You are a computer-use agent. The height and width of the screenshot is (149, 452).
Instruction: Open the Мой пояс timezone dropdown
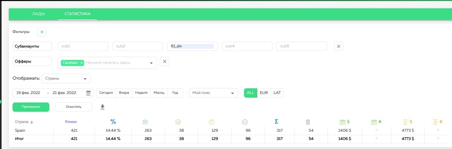[214, 93]
